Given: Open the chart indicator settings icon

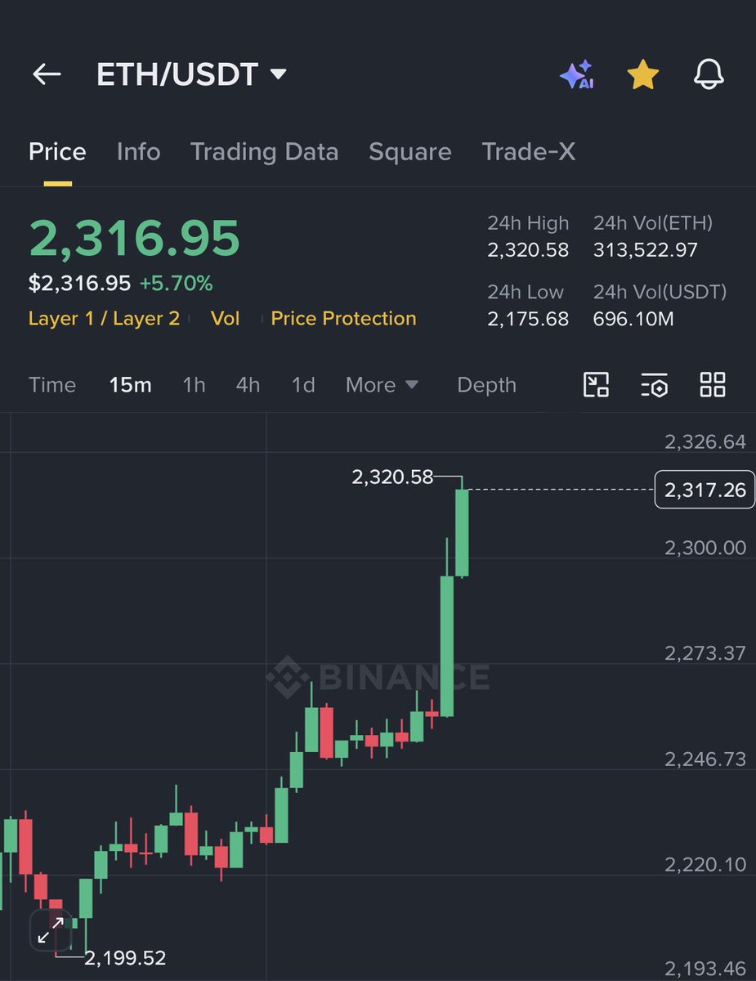Looking at the screenshot, I should 655,384.
